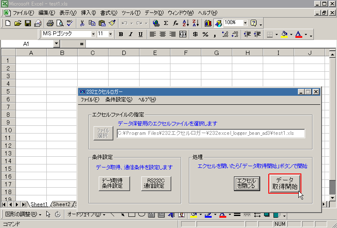Screen dimensions: 337x228
Task: Open Excel 編集(E) menu
Action: pos(47,13)
